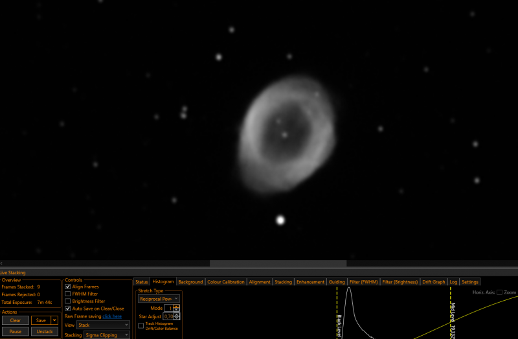Click the Star Adjust value field
Viewport: 518px width, 339px height.
click(x=168, y=316)
